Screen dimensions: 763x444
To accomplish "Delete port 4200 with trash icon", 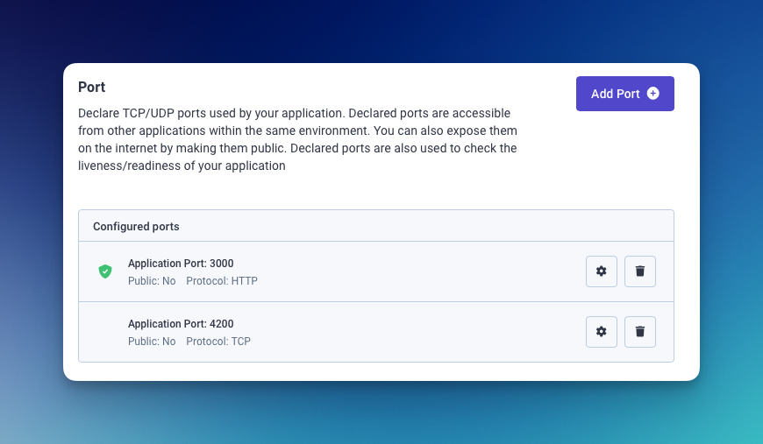I will pyautogui.click(x=639, y=332).
